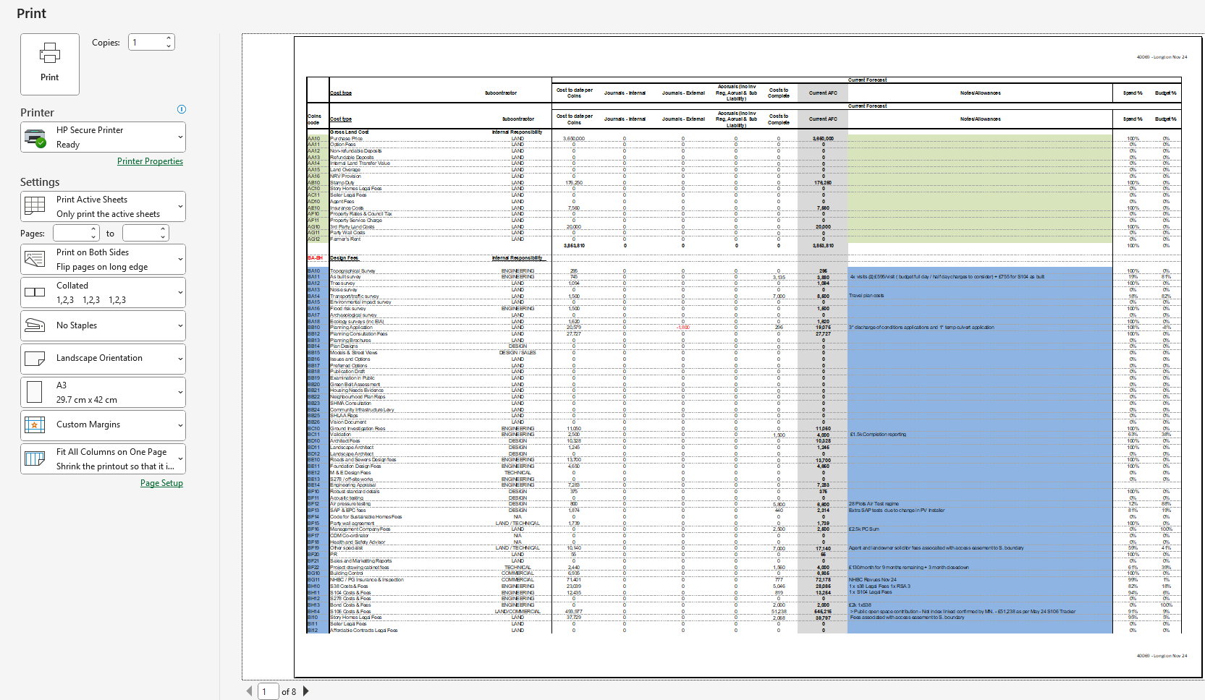Image resolution: width=1205 pixels, height=700 pixels.
Task: Click 'of 8' page count text
Action: coord(289,692)
